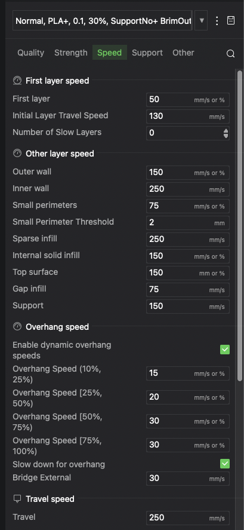Click the Overhang speed section icon
This screenshot has height=530, width=244.
click(17, 326)
